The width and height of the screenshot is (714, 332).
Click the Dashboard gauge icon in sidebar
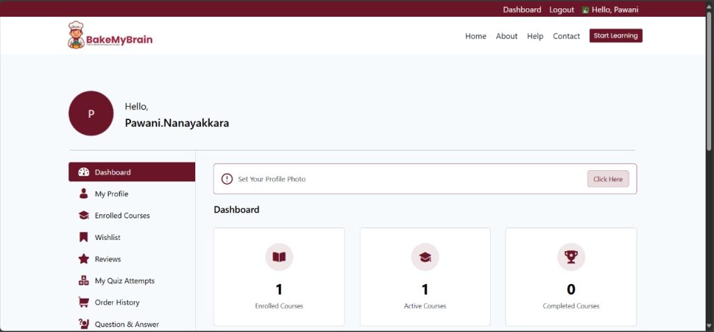point(84,172)
